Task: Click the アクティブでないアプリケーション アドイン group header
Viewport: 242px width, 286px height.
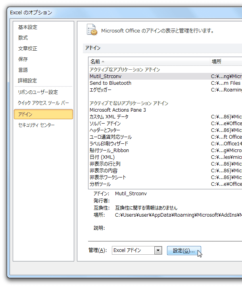Action: point(129,103)
